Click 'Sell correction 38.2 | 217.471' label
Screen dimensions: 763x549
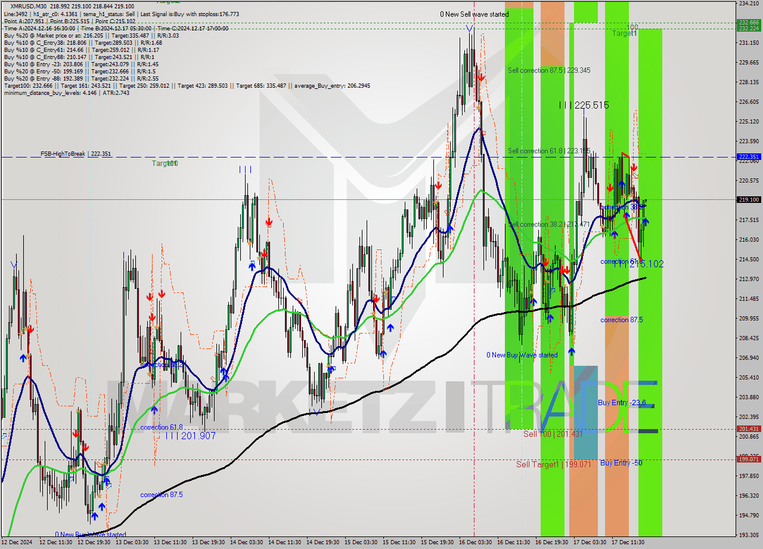[x=549, y=224]
